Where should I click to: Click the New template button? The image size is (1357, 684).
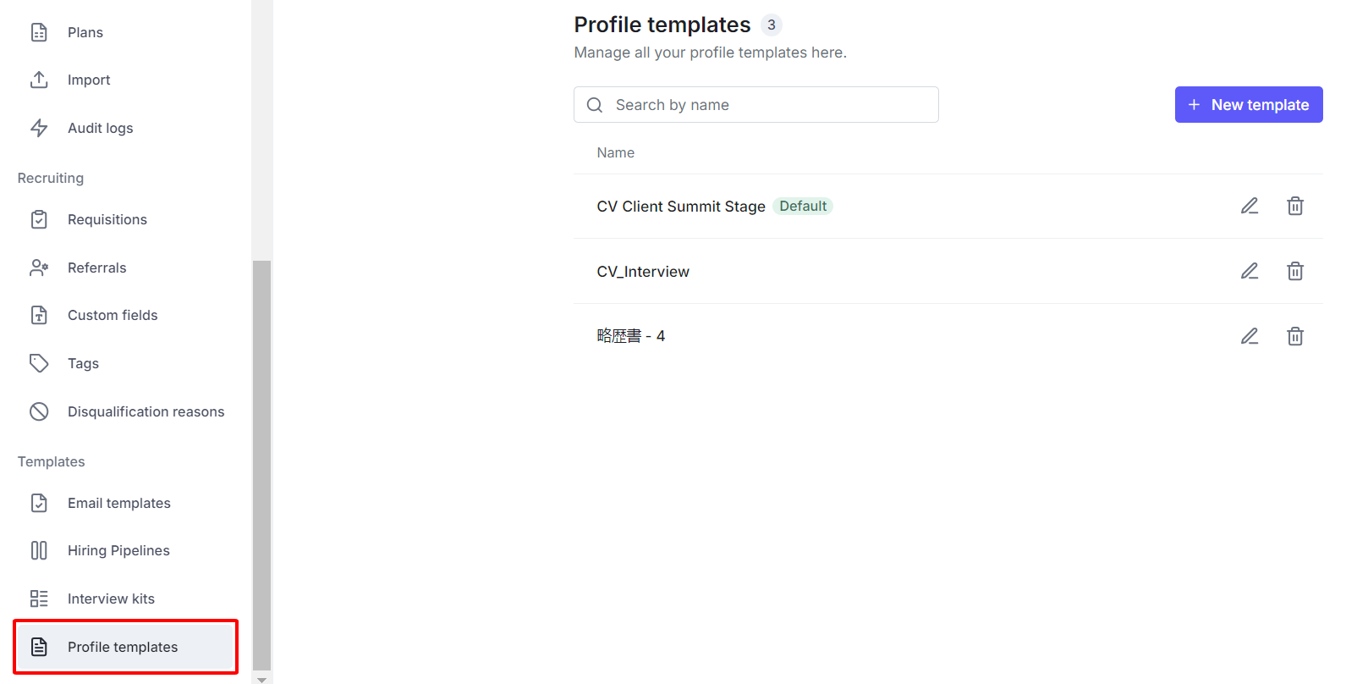pos(1248,105)
